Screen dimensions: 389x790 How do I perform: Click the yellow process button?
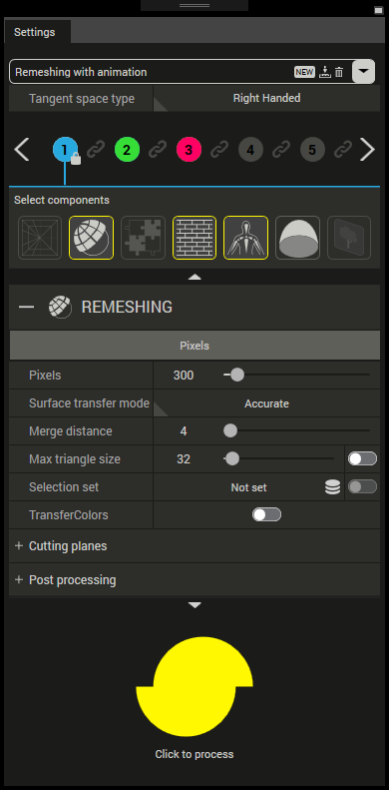pos(194,686)
